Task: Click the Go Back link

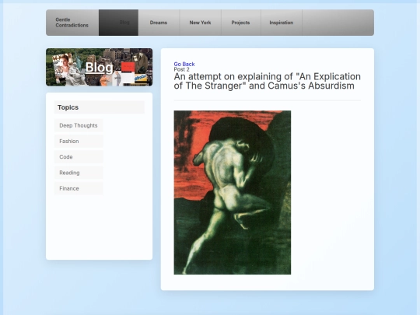Action: click(x=184, y=64)
